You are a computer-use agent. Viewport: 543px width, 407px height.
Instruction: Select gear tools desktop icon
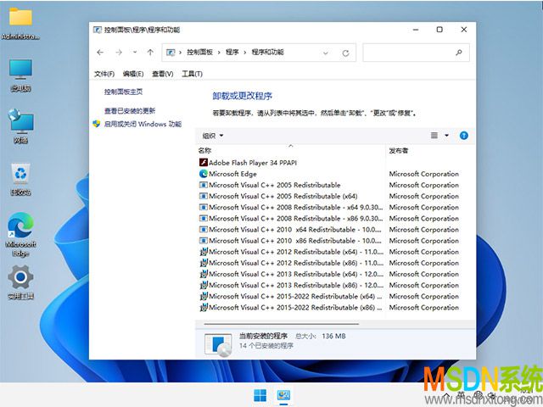20,282
